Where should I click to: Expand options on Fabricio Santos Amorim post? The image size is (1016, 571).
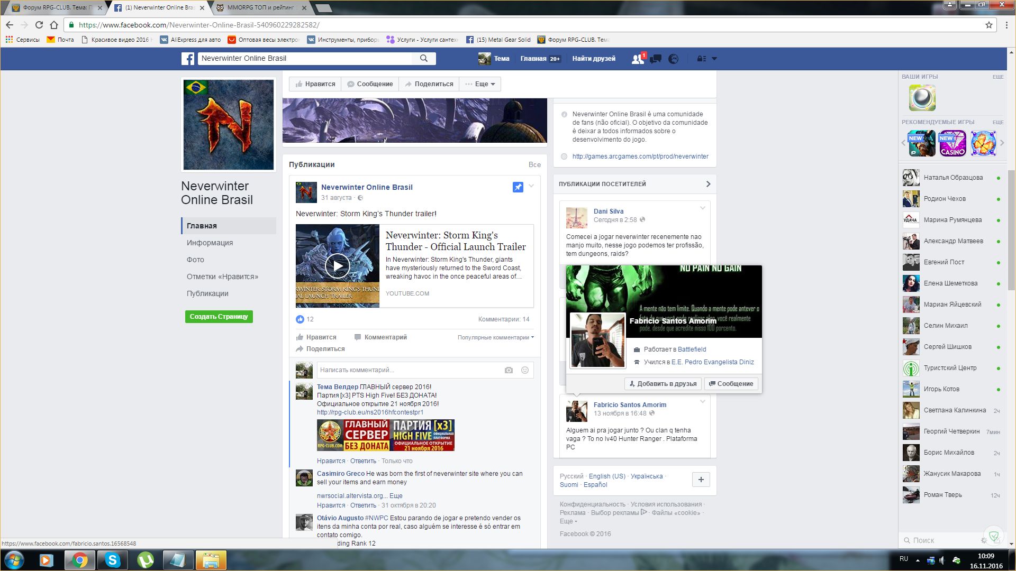[703, 402]
